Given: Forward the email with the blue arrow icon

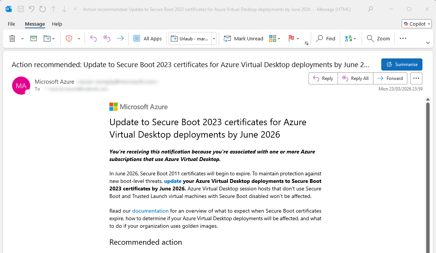Looking at the screenshot, I should [120, 38].
